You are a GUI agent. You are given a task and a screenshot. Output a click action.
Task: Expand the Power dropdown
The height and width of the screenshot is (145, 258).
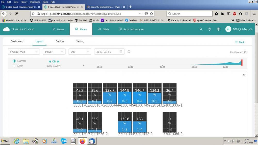(54, 52)
